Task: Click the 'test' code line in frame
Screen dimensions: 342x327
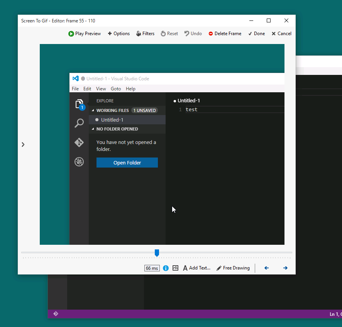Action: [x=191, y=110]
